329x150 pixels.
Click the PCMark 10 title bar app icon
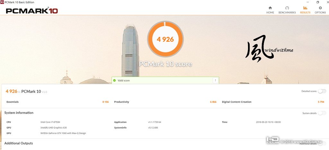(x=2, y=2)
